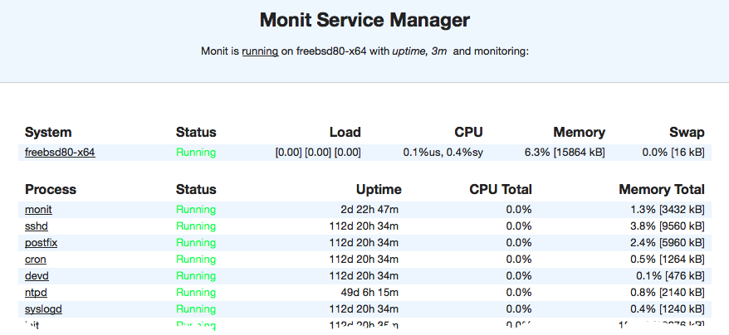Image resolution: width=729 pixels, height=335 pixels.
Task: Click the monit row Running status
Action: 196,210
